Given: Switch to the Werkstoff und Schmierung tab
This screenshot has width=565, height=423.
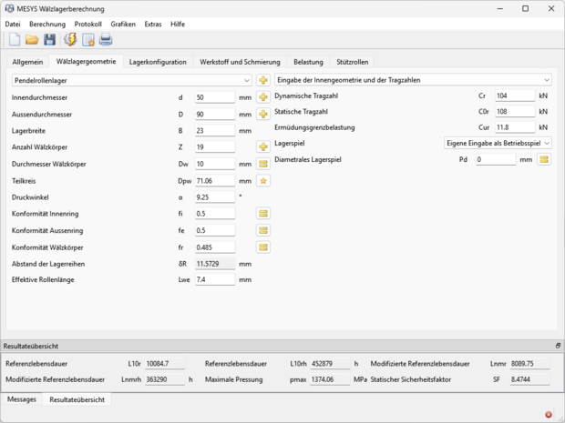Looking at the screenshot, I should (240, 62).
